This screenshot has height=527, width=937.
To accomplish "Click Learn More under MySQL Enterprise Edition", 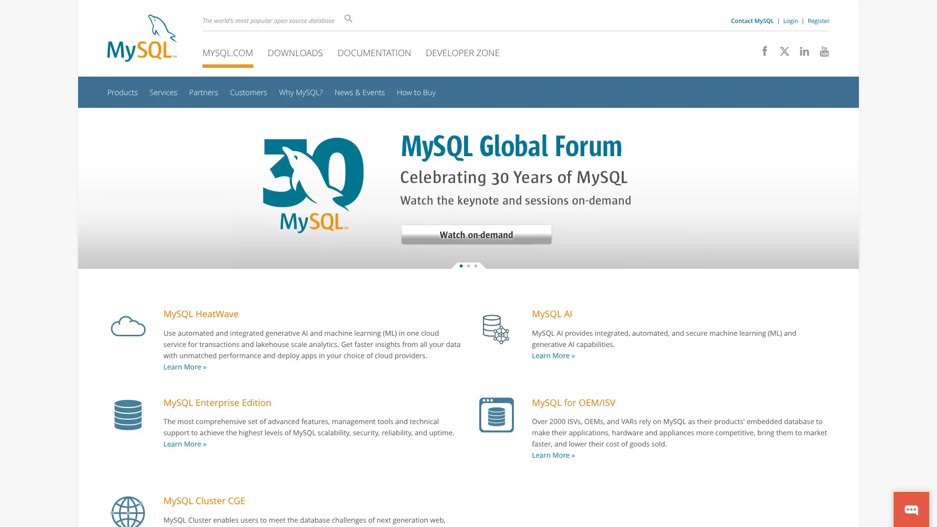I will coord(185,444).
